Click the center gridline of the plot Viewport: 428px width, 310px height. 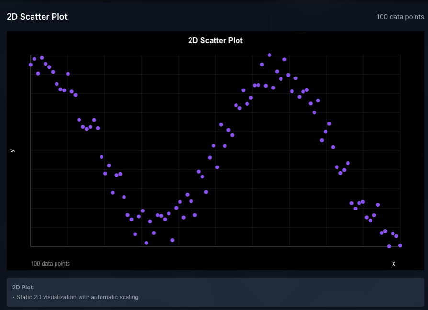click(x=215, y=151)
